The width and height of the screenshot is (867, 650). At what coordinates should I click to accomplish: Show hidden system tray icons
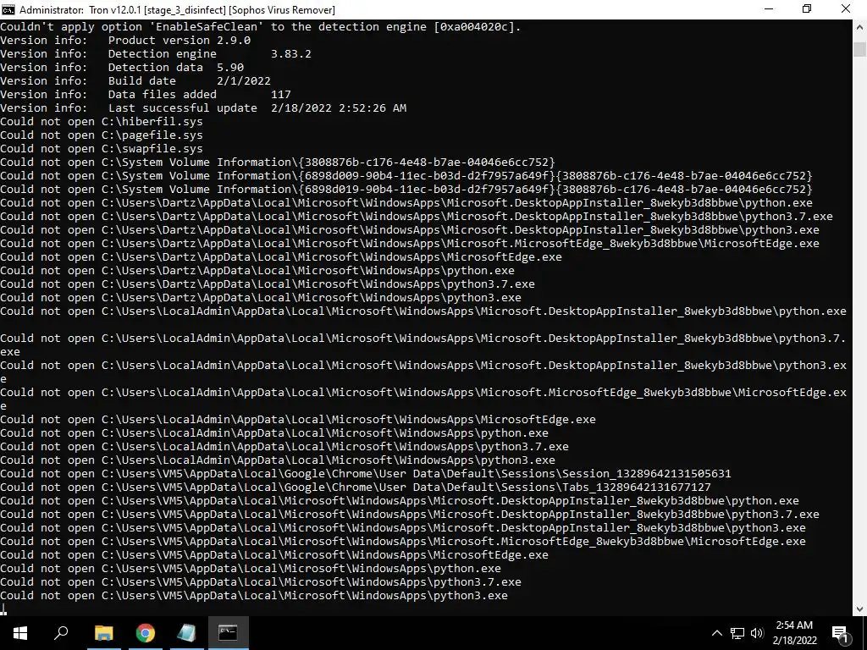[x=716, y=633]
